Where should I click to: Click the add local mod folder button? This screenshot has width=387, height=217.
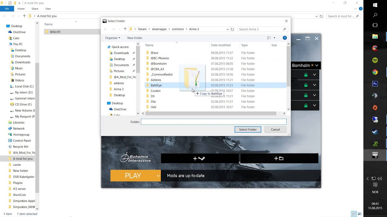279,158
